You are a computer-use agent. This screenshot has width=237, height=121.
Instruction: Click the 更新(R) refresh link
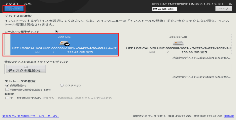click(229, 116)
